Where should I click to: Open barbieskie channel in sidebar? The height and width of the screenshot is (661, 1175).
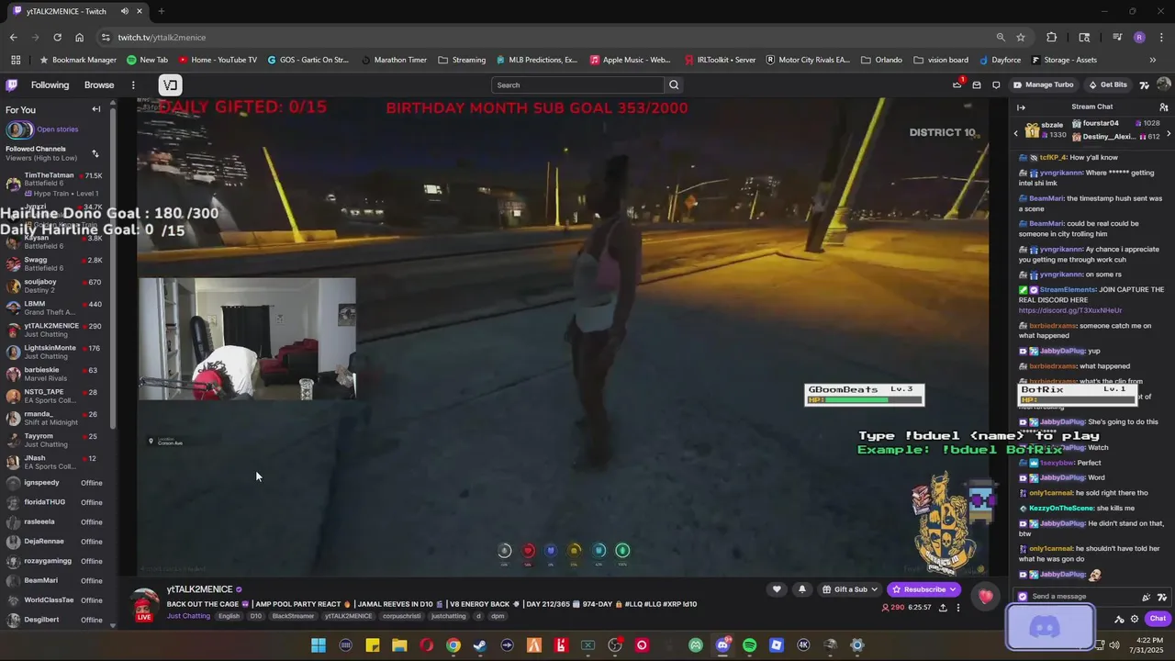pyautogui.click(x=55, y=374)
